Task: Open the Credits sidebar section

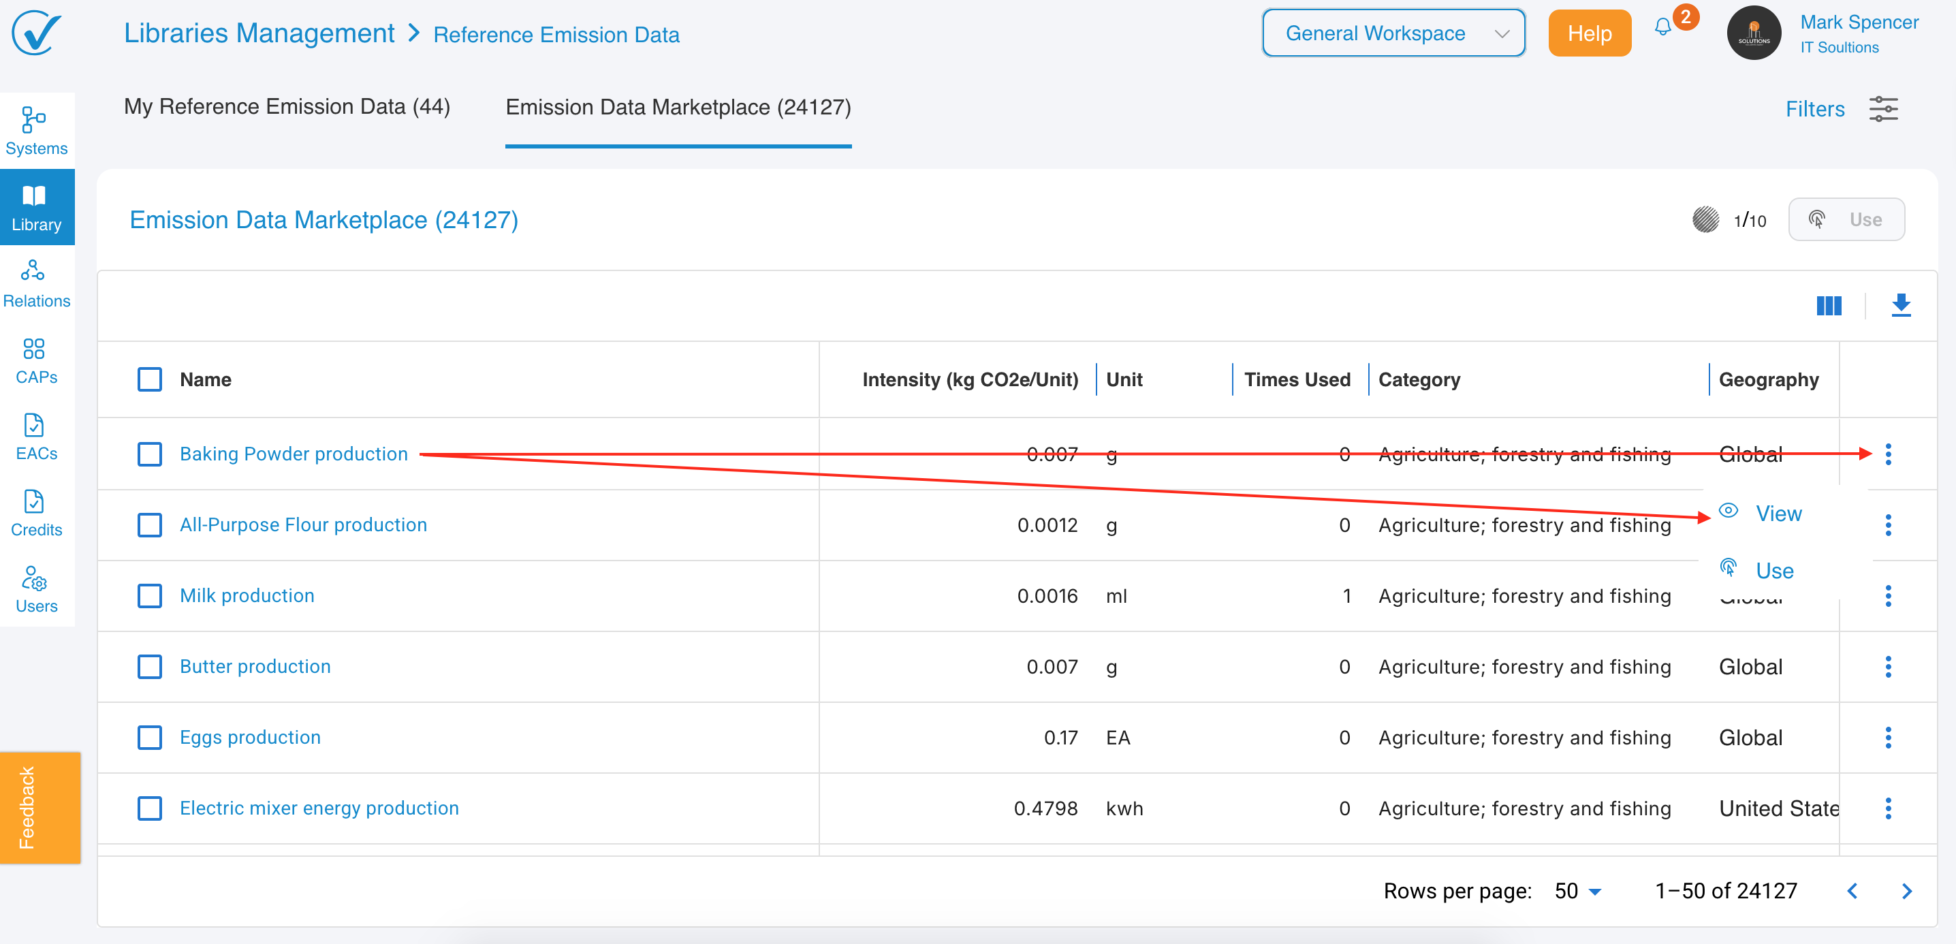Action: (37, 513)
